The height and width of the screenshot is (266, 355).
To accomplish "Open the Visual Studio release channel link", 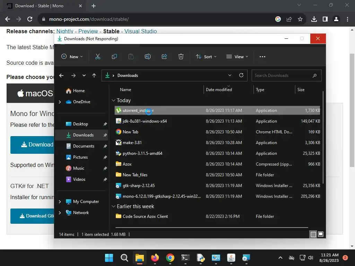I will (x=140, y=31).
